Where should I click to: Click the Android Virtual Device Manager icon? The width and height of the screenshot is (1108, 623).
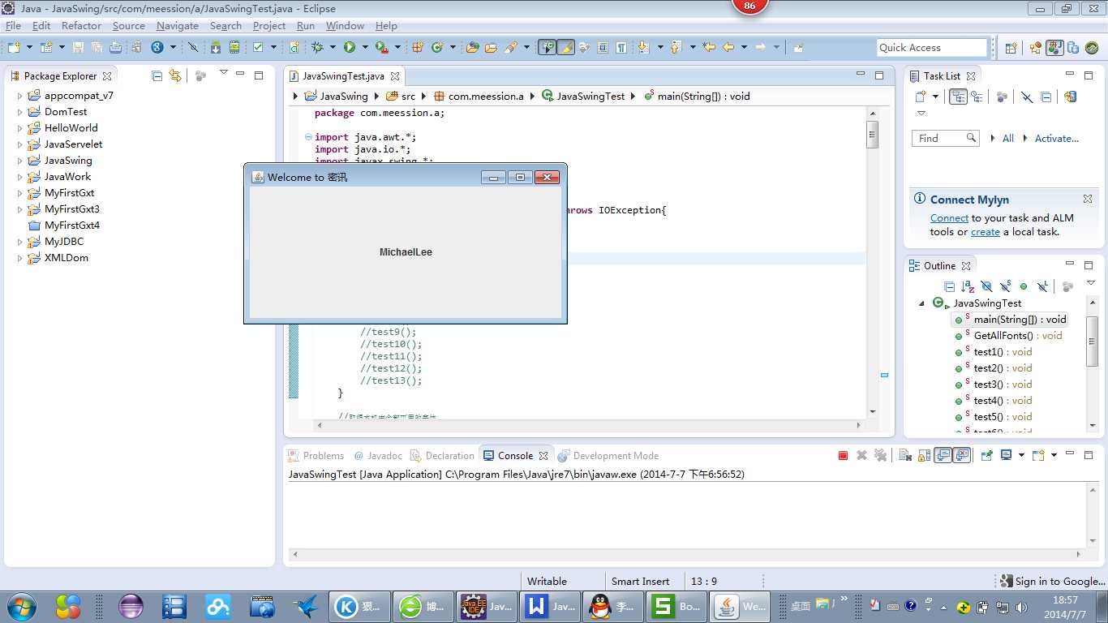234,48
